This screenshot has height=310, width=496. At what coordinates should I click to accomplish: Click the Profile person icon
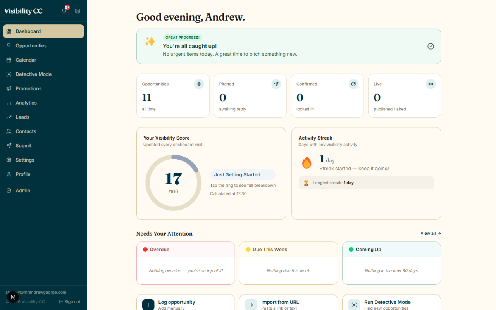9,174
